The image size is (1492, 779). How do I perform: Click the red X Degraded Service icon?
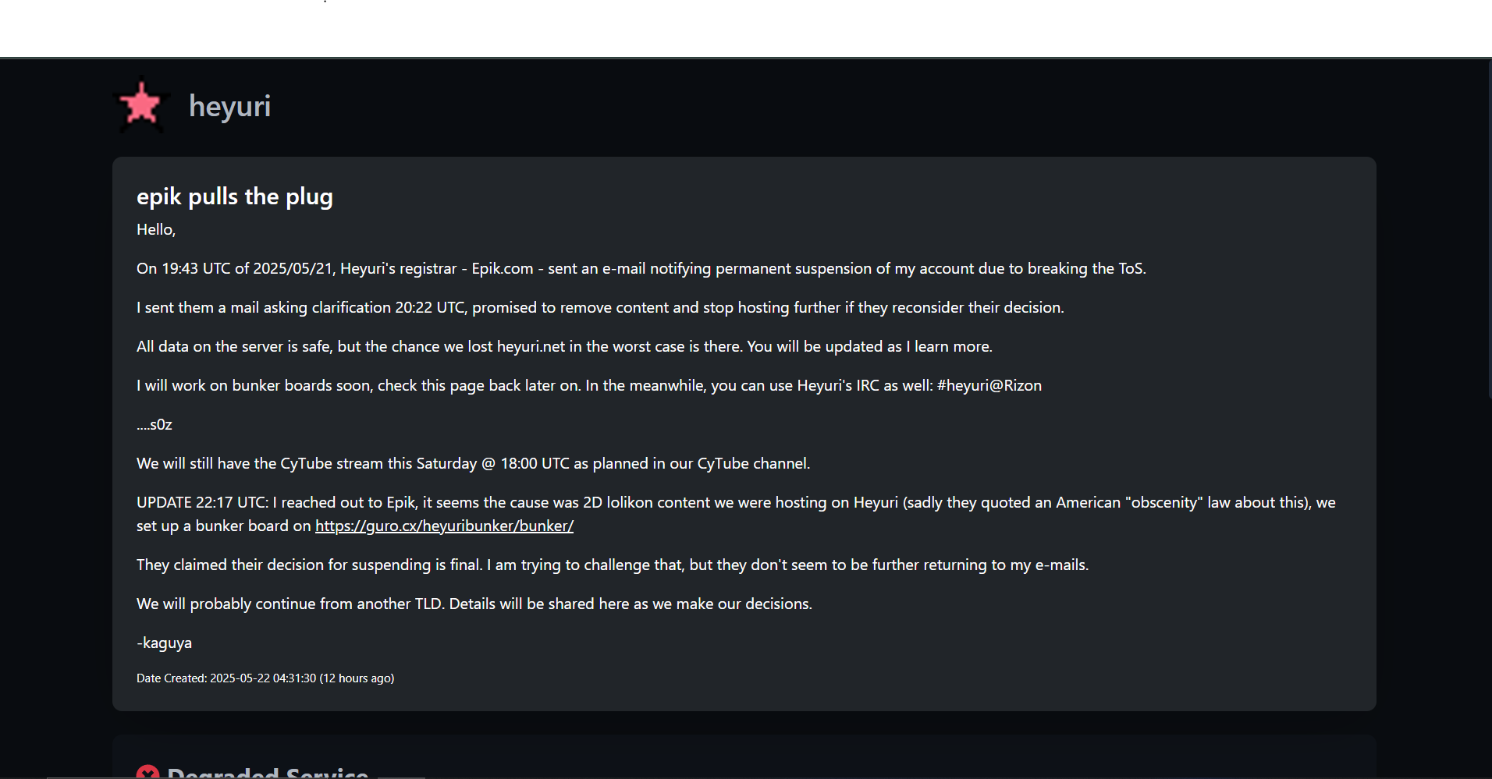147,773
